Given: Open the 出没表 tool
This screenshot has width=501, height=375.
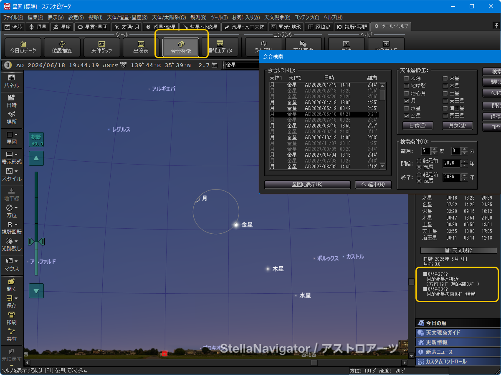Looking at the screenshot, I should click(x=141, y=47).
